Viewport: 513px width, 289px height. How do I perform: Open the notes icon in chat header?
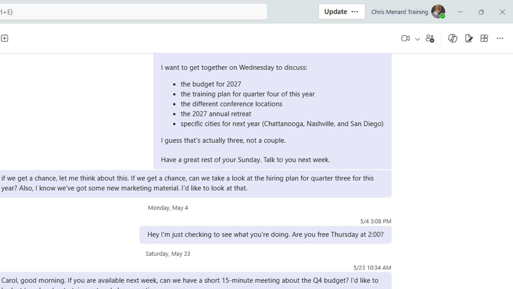pos(469,38)
